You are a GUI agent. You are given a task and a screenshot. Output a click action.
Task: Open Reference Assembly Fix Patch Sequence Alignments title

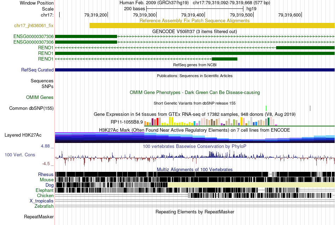pos(195,20)
